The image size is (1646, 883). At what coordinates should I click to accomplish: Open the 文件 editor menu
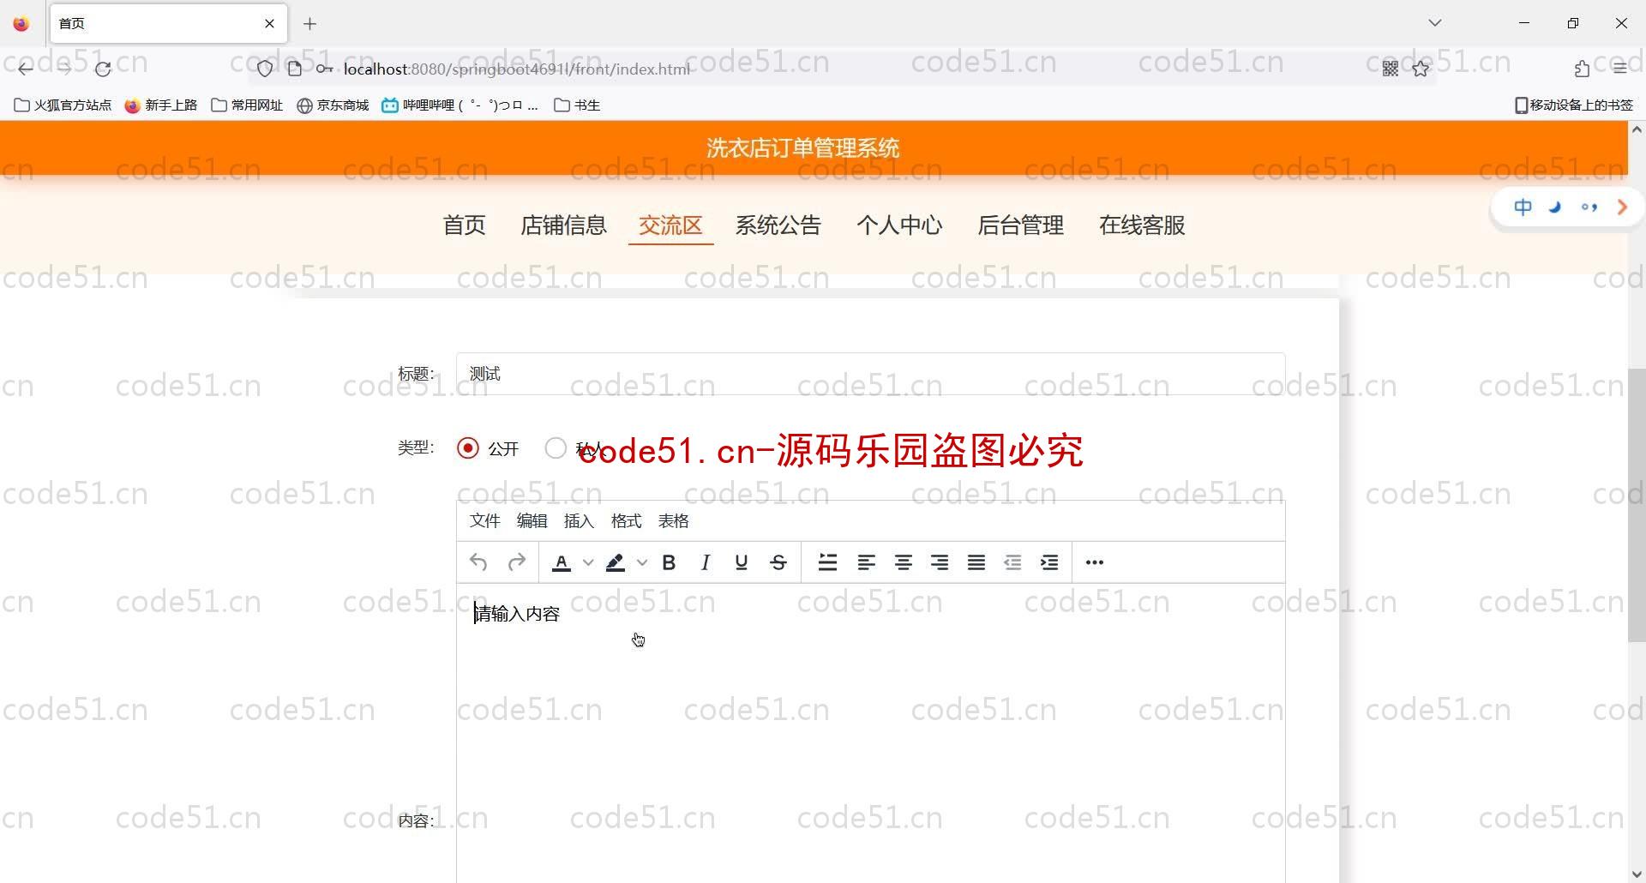click(x=484, y=521)
